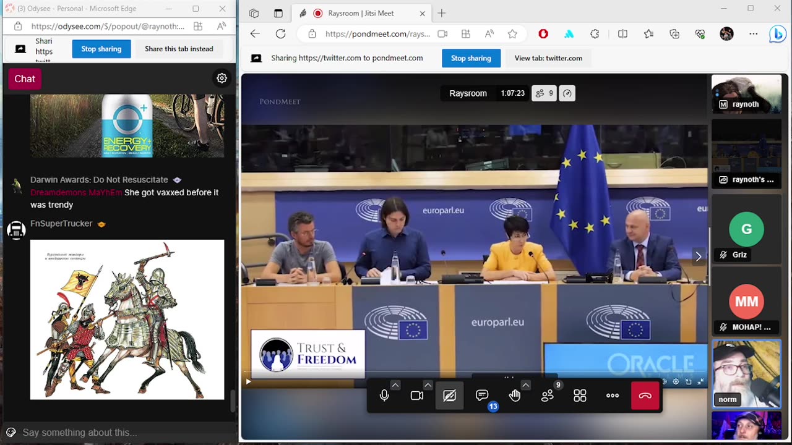Click Dreamdemons MaYhEm mention in chat

(x=76, y=192)
